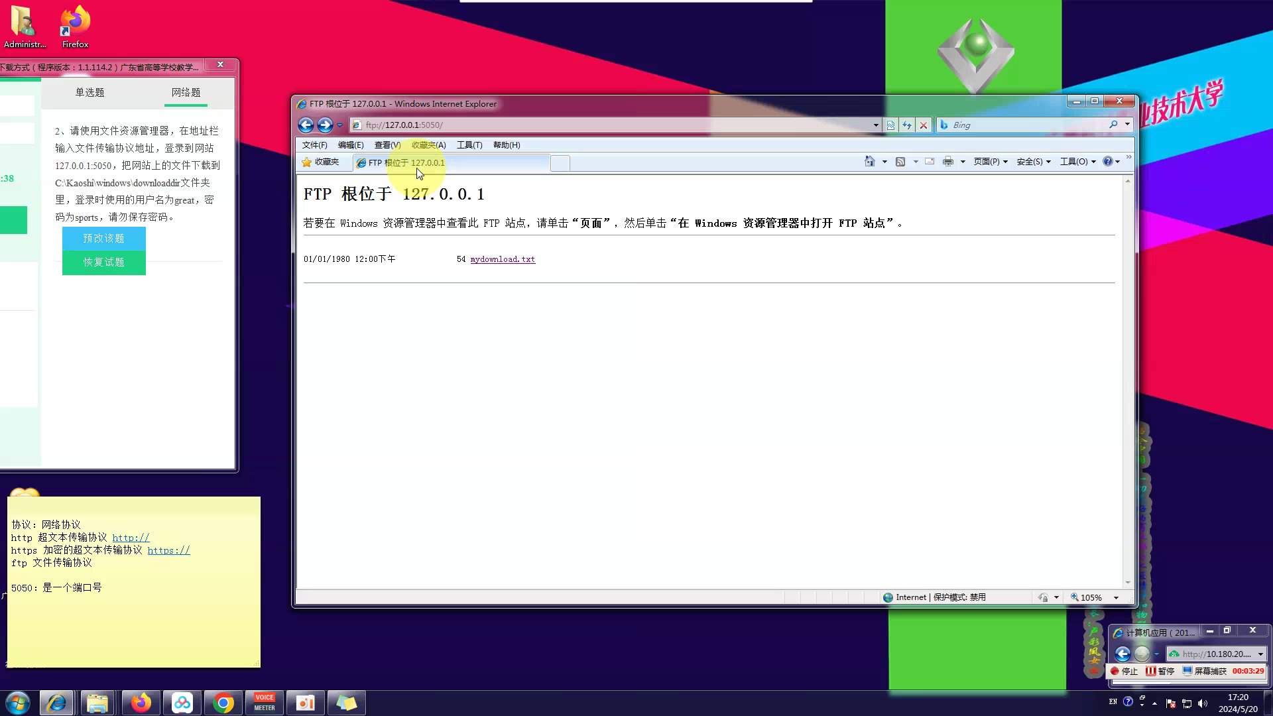
Task: Toggle the system volume speaker icon
Action: (1203, 703)
